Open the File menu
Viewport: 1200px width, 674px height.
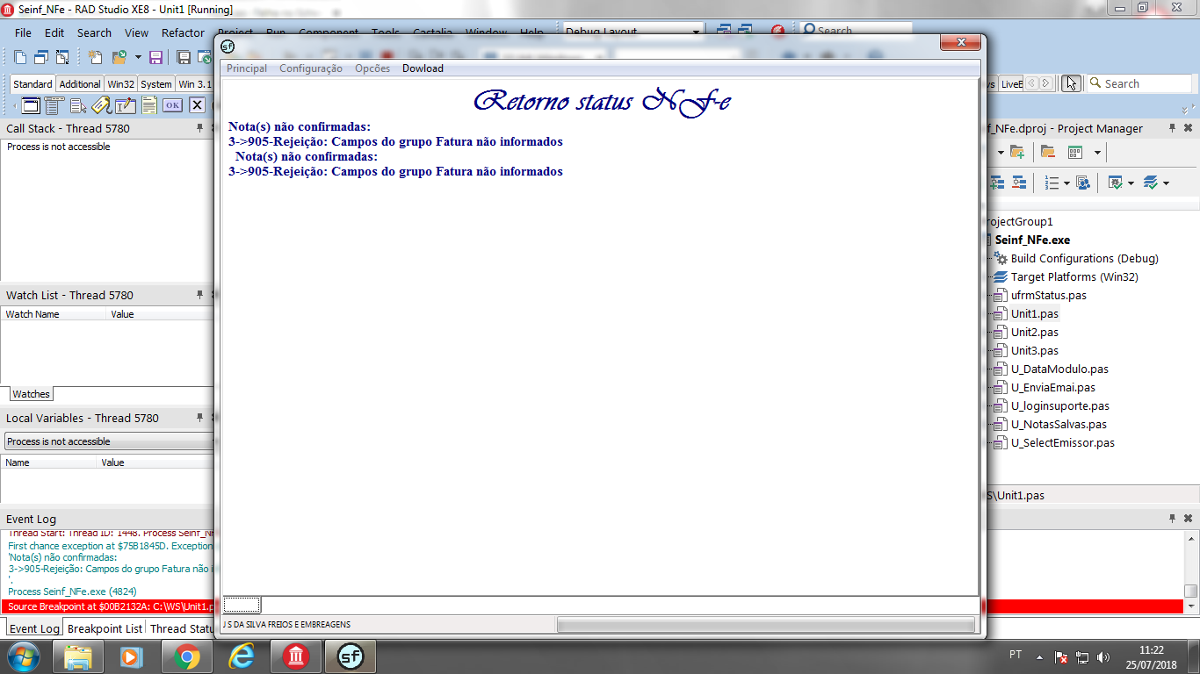24,32
